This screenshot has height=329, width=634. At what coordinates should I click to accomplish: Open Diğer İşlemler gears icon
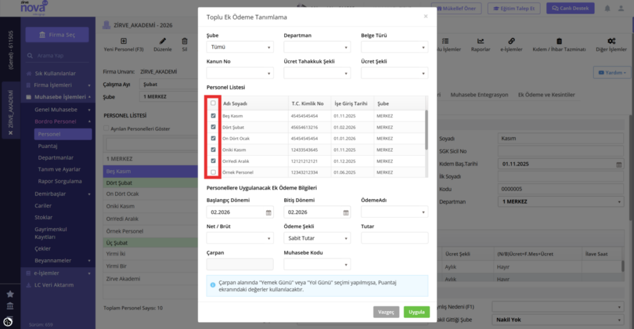tap(611, 41)
